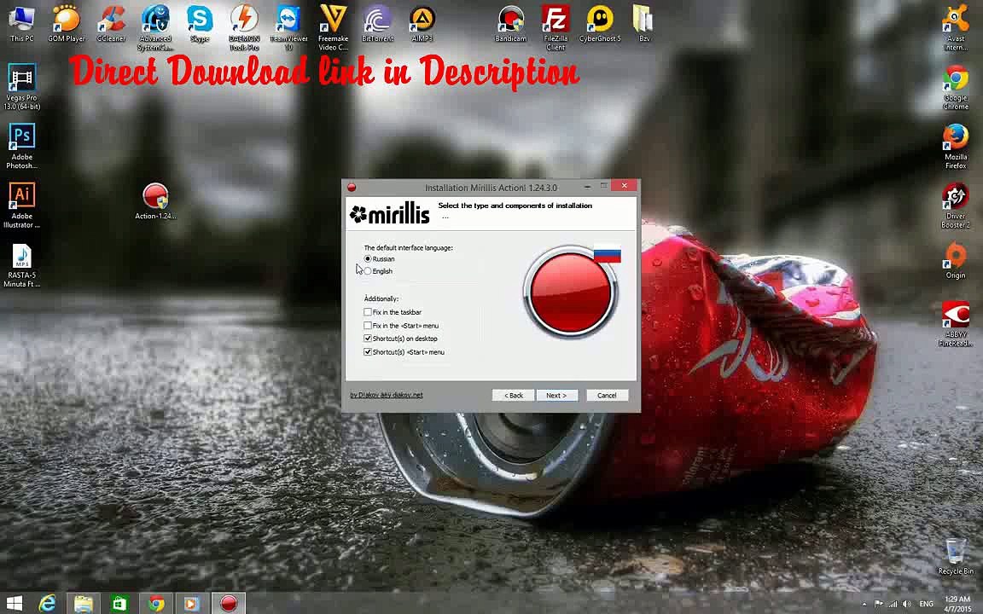Open File Explorer from taskbar

pos(84,604)
